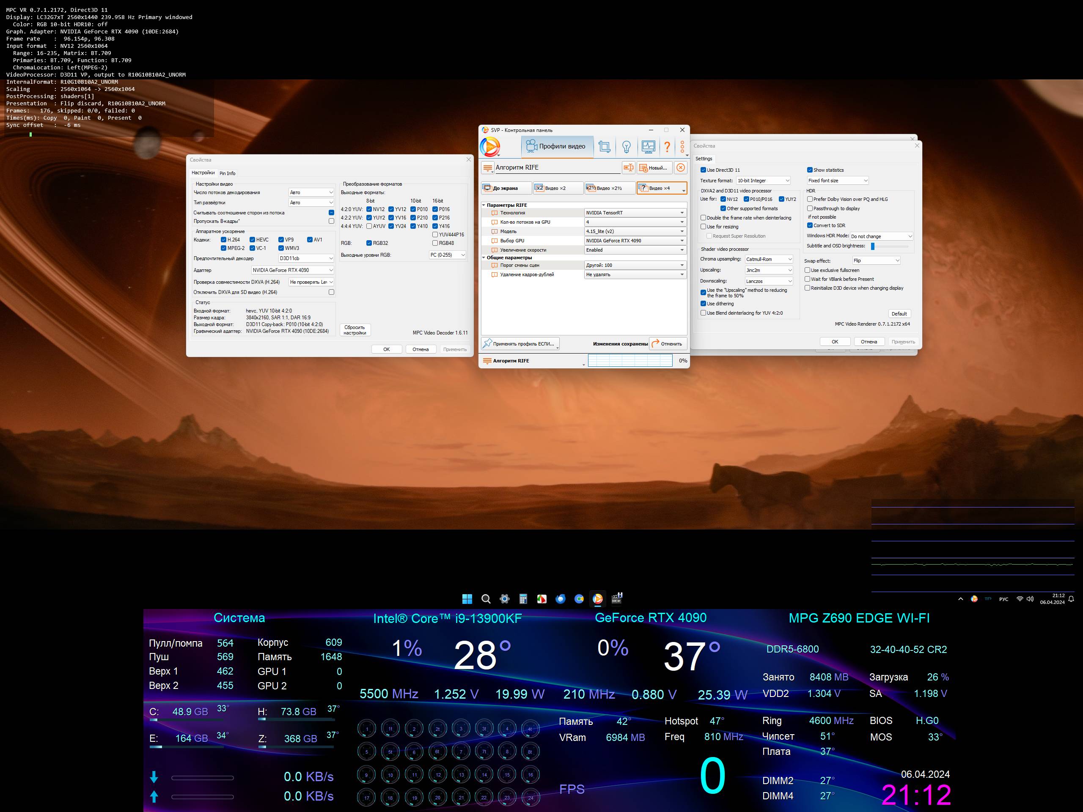
Task: Click the orange question mark help icon
Action: click(667, 146)
